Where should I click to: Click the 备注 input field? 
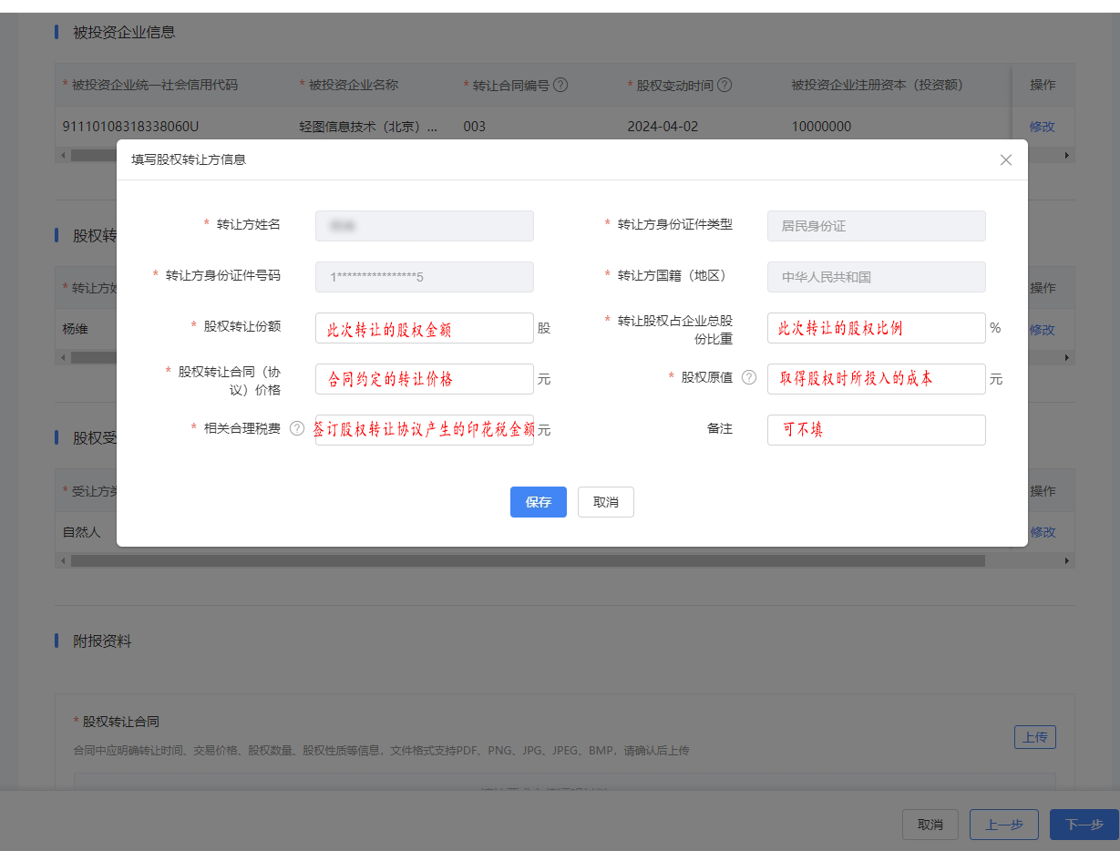point(877,430)
